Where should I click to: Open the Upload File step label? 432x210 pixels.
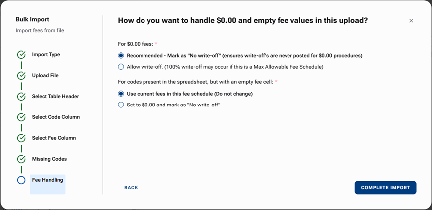pos(45,76)
